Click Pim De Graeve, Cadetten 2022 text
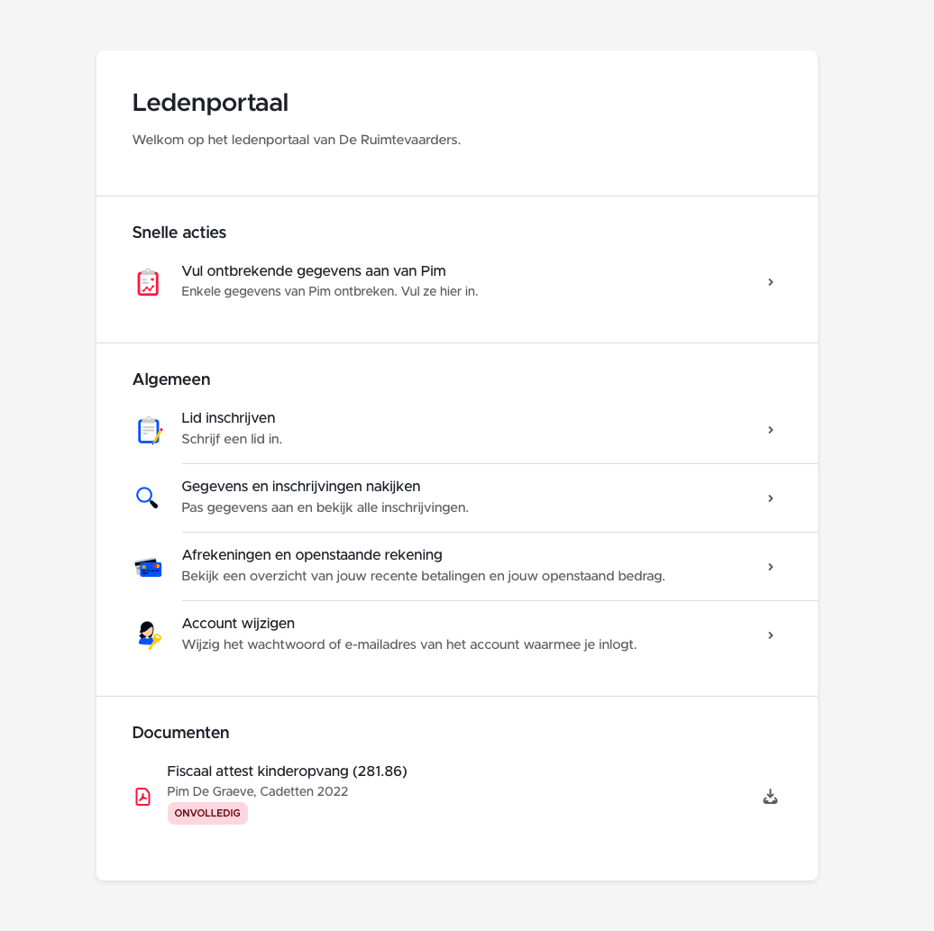This screenshot has width=934, height=931. (257, 791)
